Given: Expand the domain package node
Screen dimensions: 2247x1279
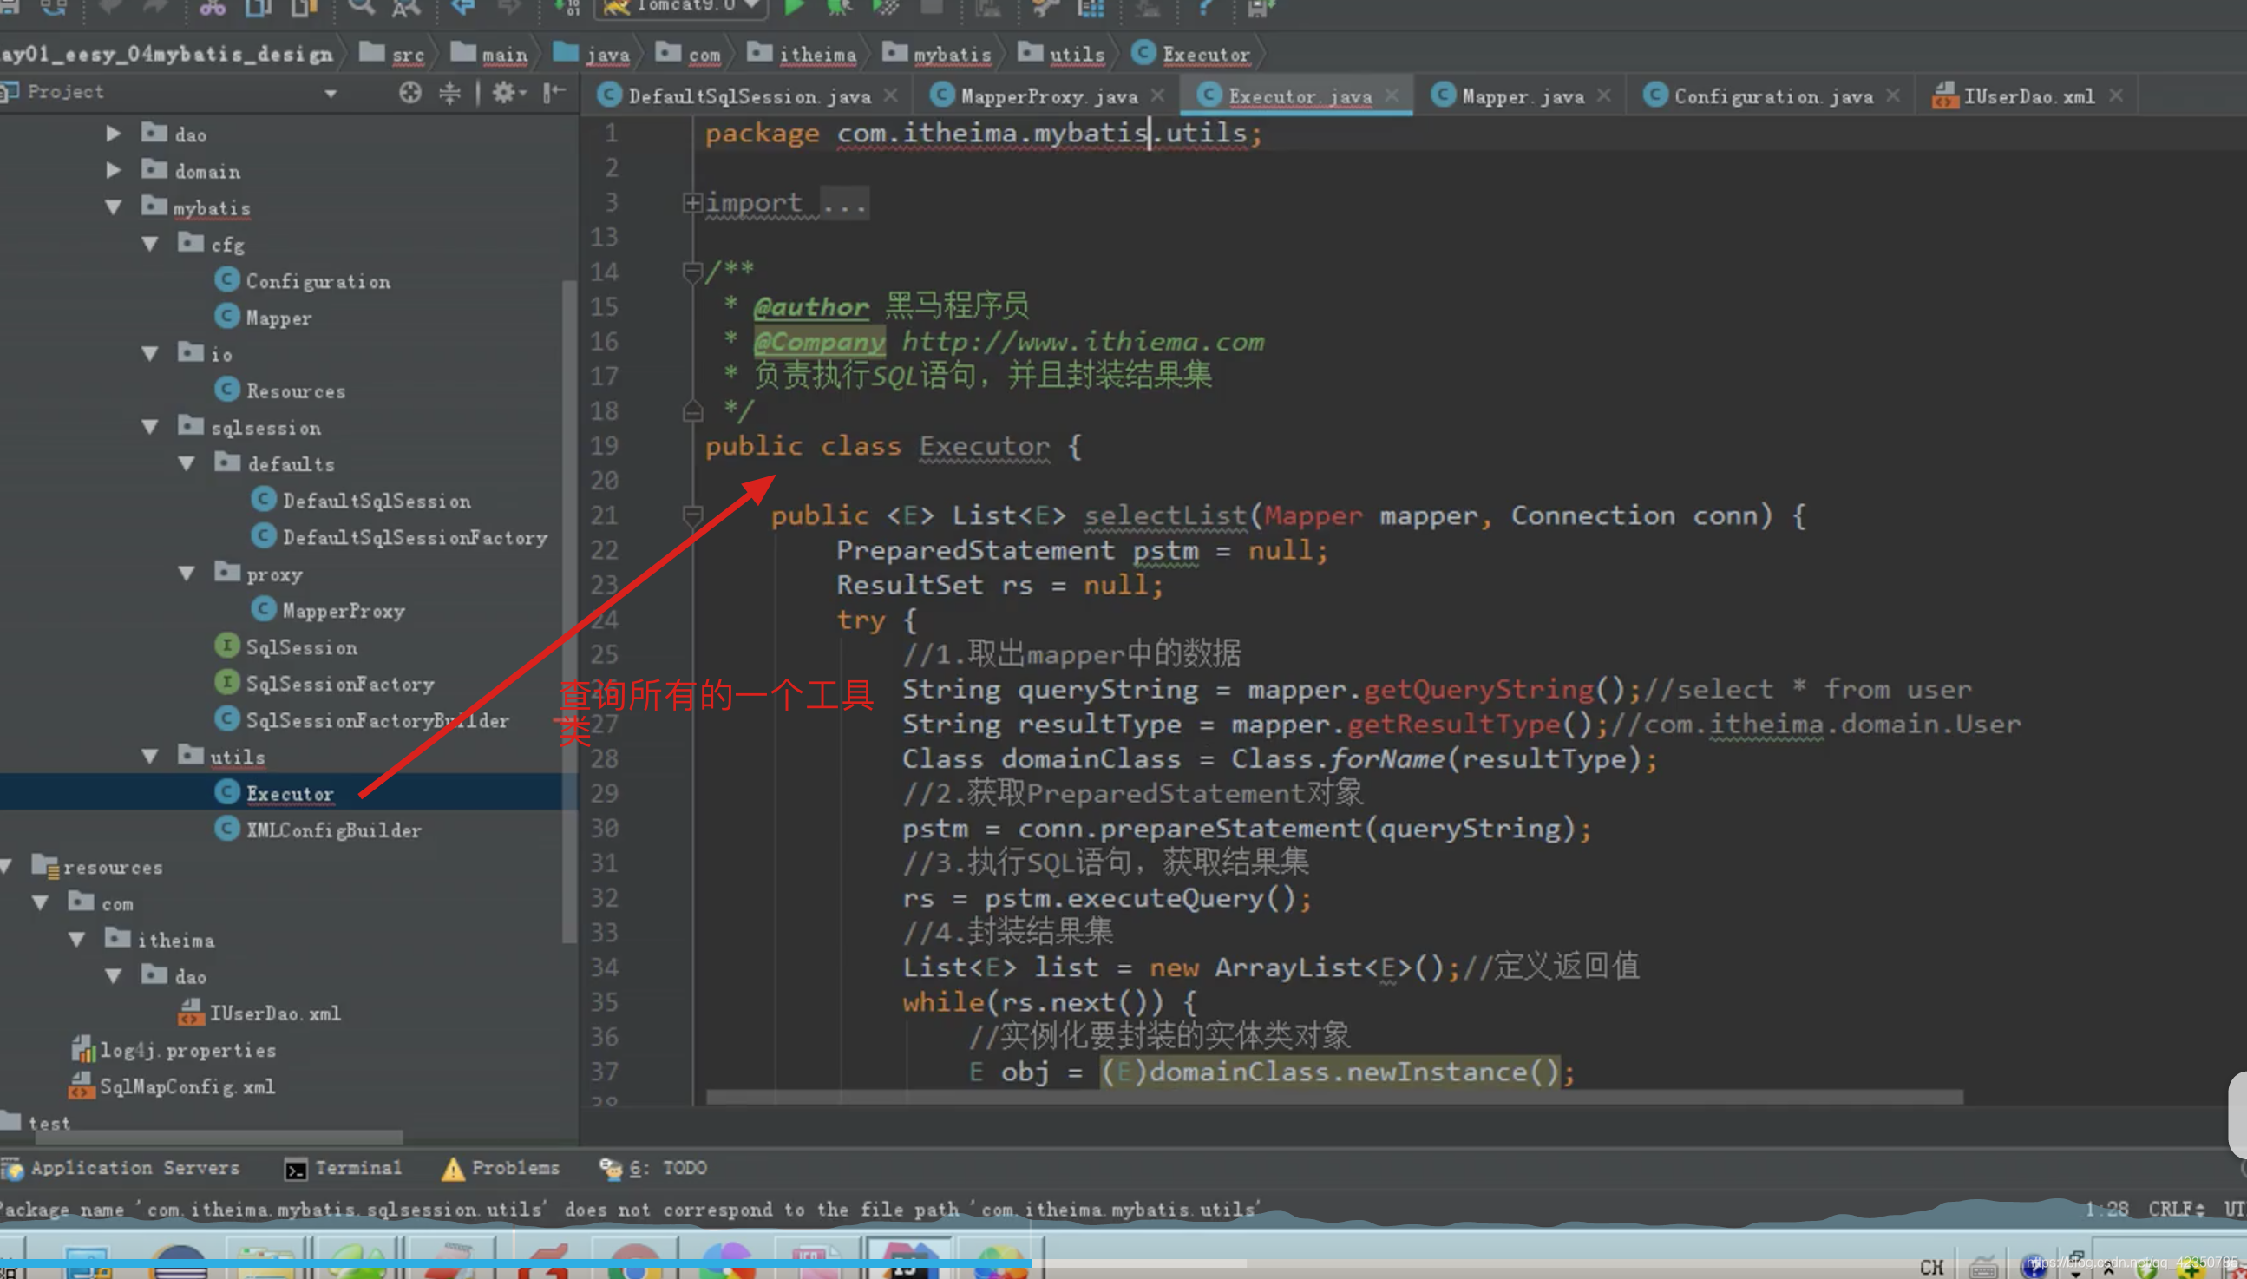Looking at the screenshot, I should tap(114, 170).
